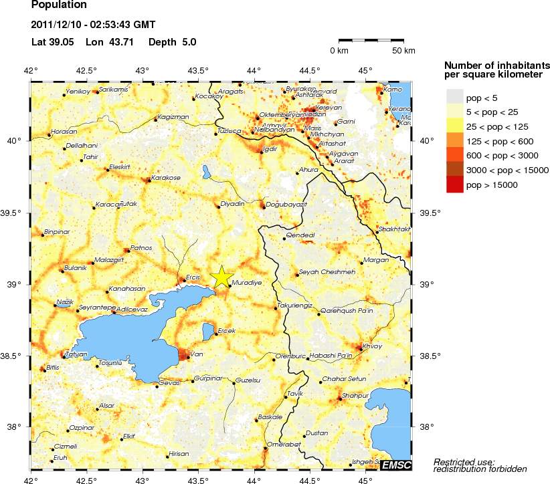550x484 pixels.
Task: Click the Van city marker dot
Action: point(188,357)
